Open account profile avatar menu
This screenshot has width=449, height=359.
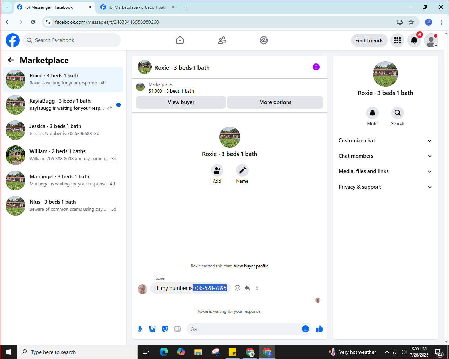(431, 40)
